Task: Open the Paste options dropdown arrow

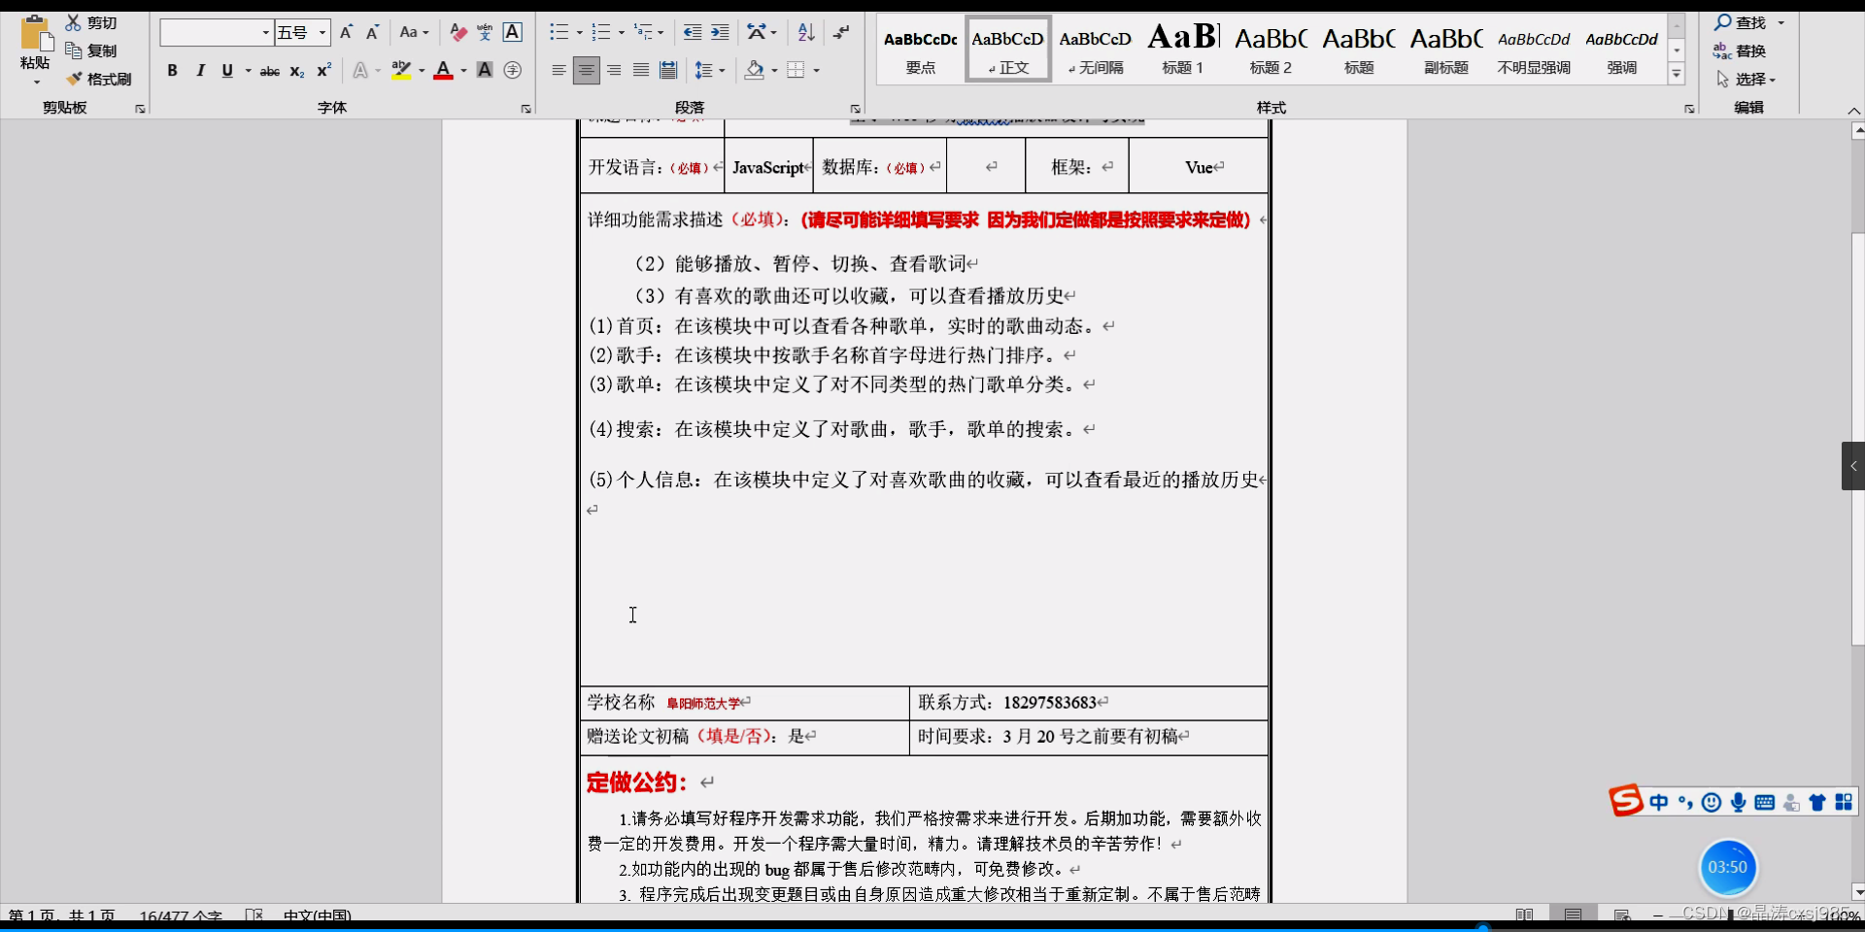Action: click(36, 83)
